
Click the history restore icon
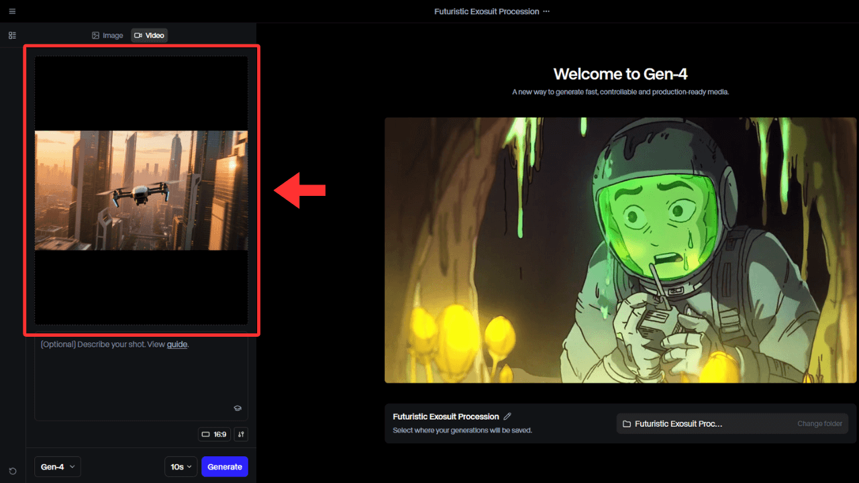point(13,472)
